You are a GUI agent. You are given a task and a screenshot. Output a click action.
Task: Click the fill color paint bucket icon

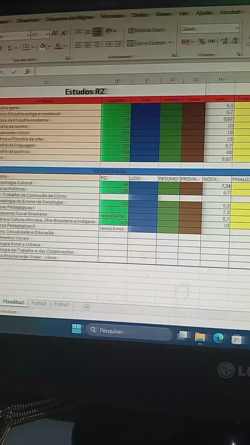click(x=43, y=46)
